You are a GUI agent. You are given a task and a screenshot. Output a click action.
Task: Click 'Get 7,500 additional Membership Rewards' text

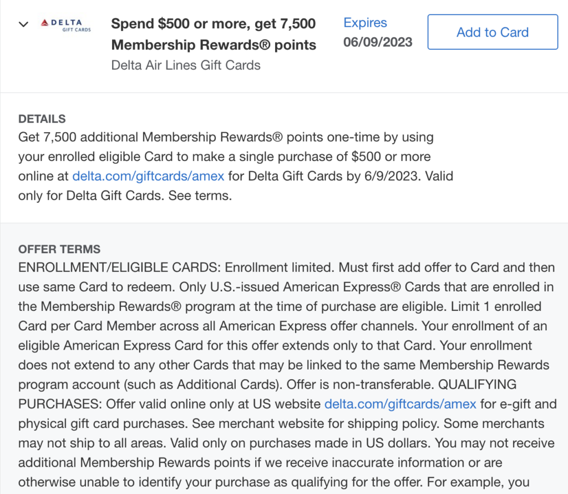pyautogui.click(x=150, y=137)
